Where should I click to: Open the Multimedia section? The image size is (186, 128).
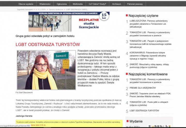coord(78,4)
